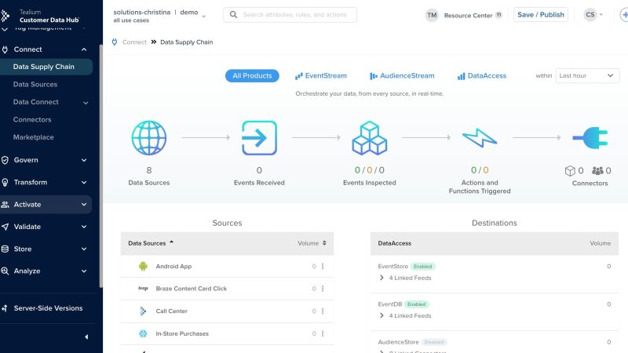
Task: Open the Call Center row options
Action: (323, 311)
